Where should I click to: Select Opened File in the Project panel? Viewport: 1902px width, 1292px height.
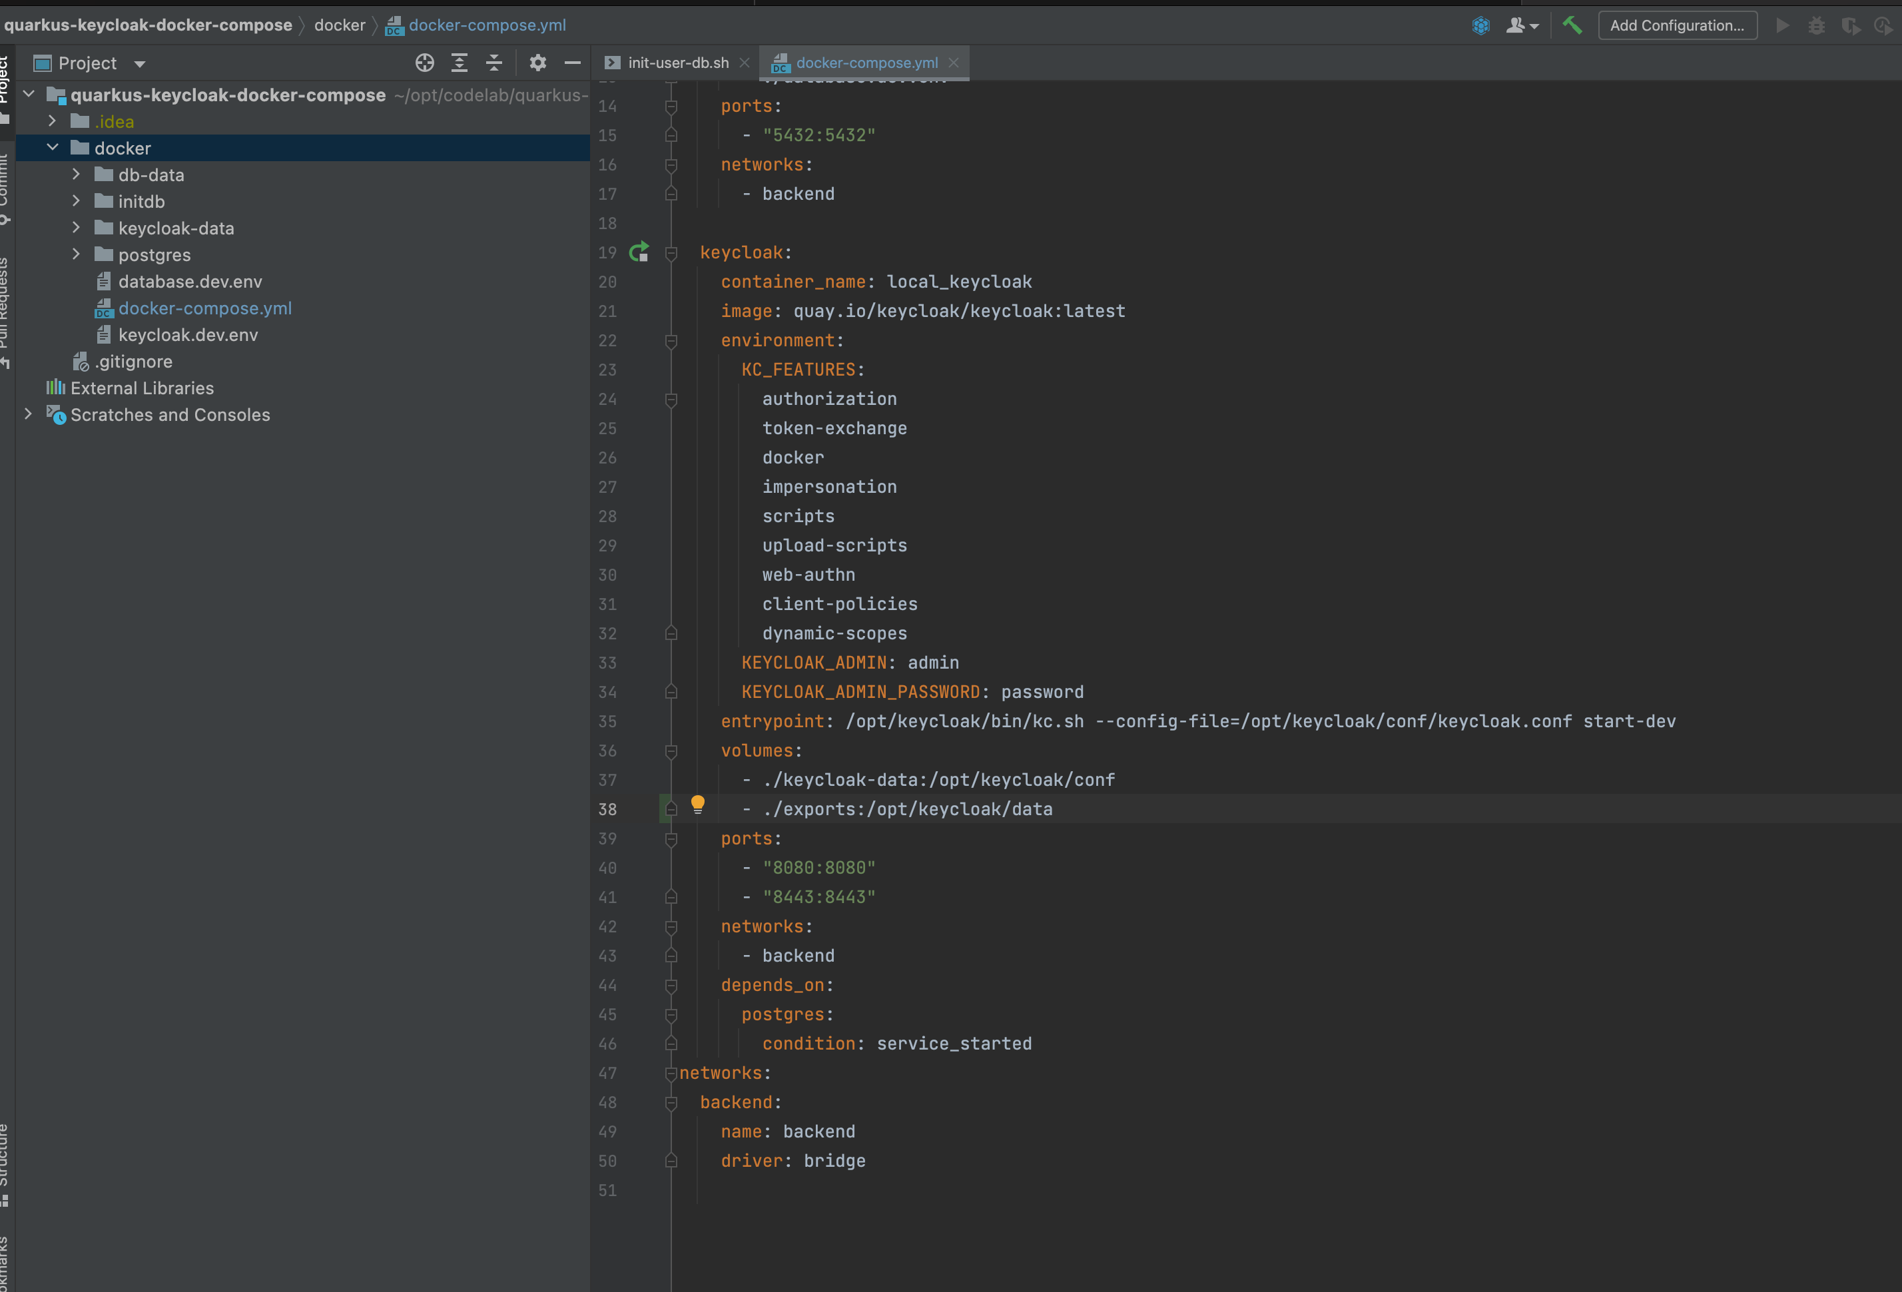(425, 62)
